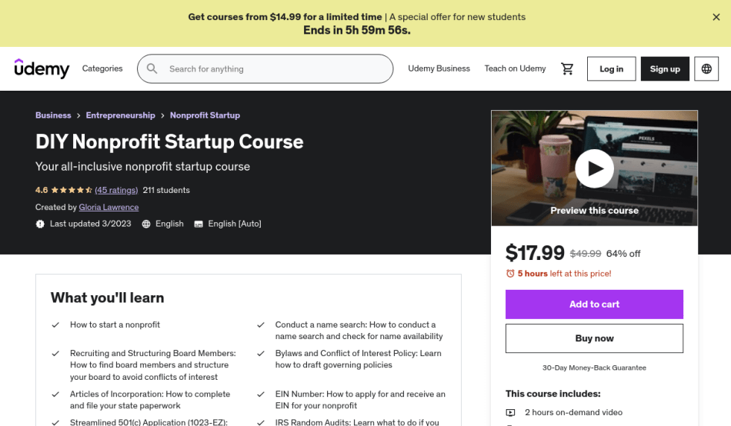Dismiss the limited time offer banner
This screenshot has height=426, width=731.
[x=716, y=17]
